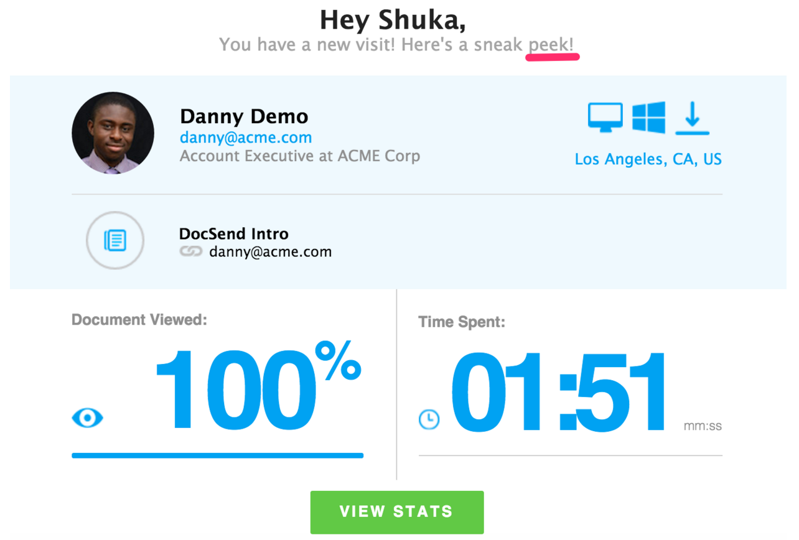Open the danny@acme.com email link
Screen dimensions: 799x540
246,137
